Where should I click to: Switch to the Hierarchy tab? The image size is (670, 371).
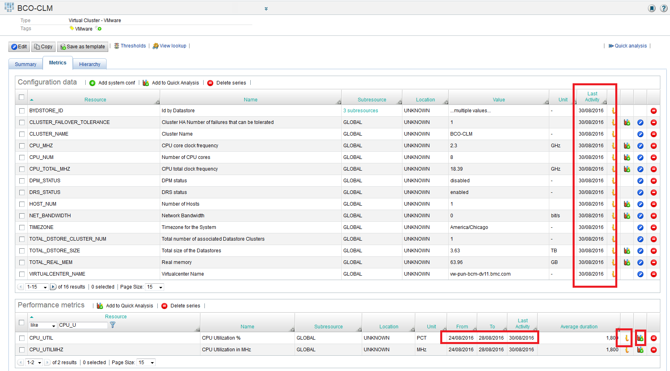[90, 64]
